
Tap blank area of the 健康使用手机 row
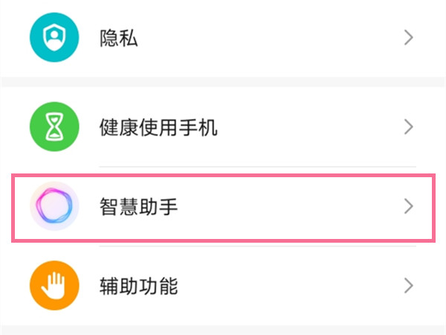click(x=312, y=127)
